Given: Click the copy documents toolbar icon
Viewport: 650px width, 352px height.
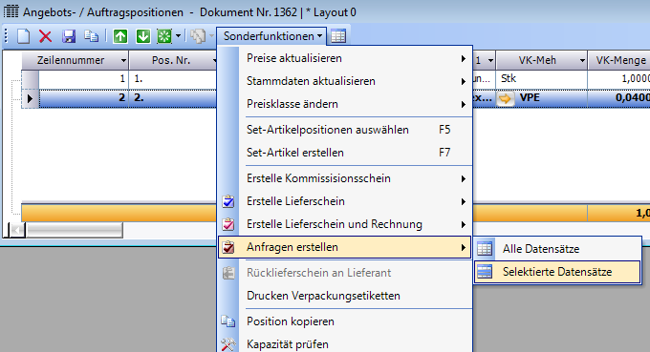Looking at the screenshot, I should [x=91, y=36].
